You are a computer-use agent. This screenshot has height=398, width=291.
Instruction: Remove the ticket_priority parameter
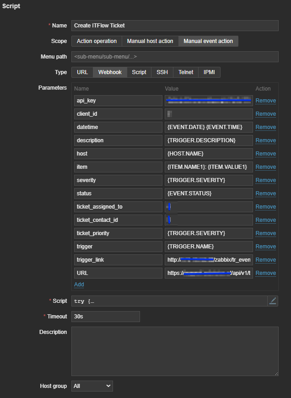[x=266, y=233]
